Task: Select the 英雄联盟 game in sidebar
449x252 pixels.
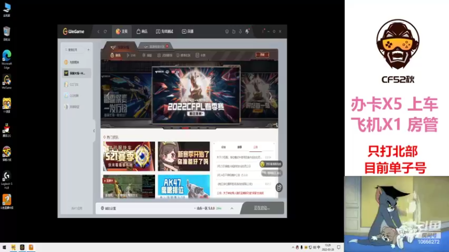Action: tap(77, 107)
